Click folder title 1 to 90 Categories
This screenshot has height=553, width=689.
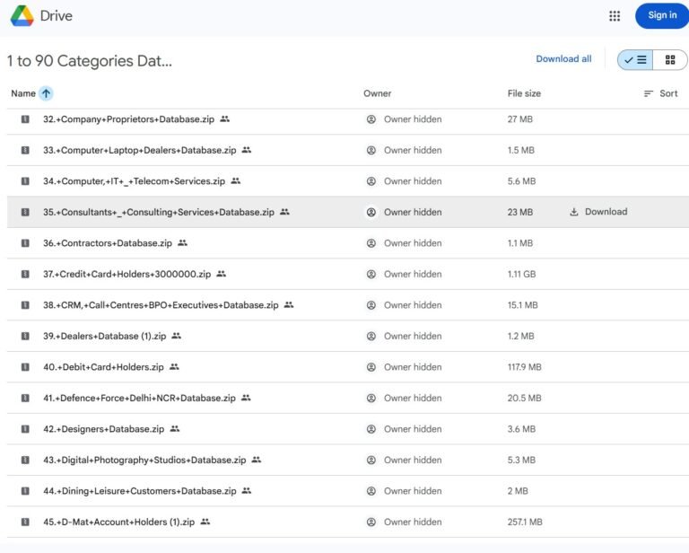coord(90,61)
